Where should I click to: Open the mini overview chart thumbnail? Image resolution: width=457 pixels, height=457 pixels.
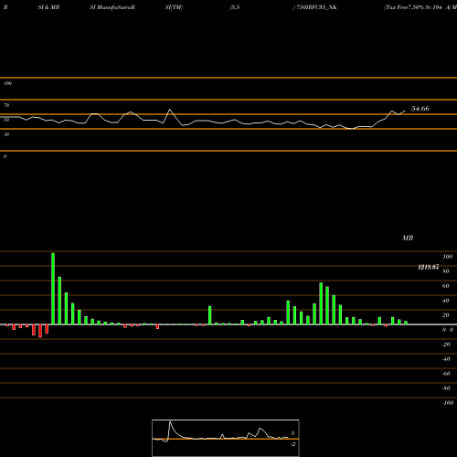pyautogui.click(x=226, y=438)
